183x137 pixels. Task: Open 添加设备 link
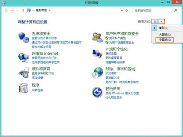point(37,78)
